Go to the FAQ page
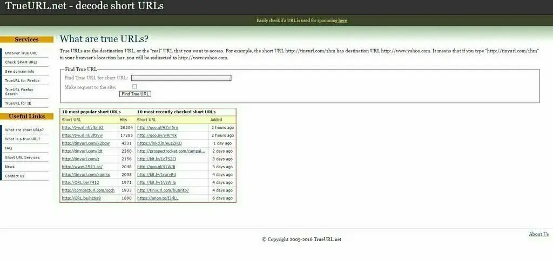 pos(9,148)
